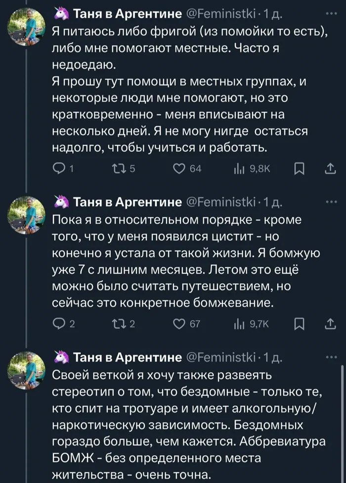This screenshot has width=346, height=483.
Task: Reply to the second tweet about цистит
Action: click(58, 325)
